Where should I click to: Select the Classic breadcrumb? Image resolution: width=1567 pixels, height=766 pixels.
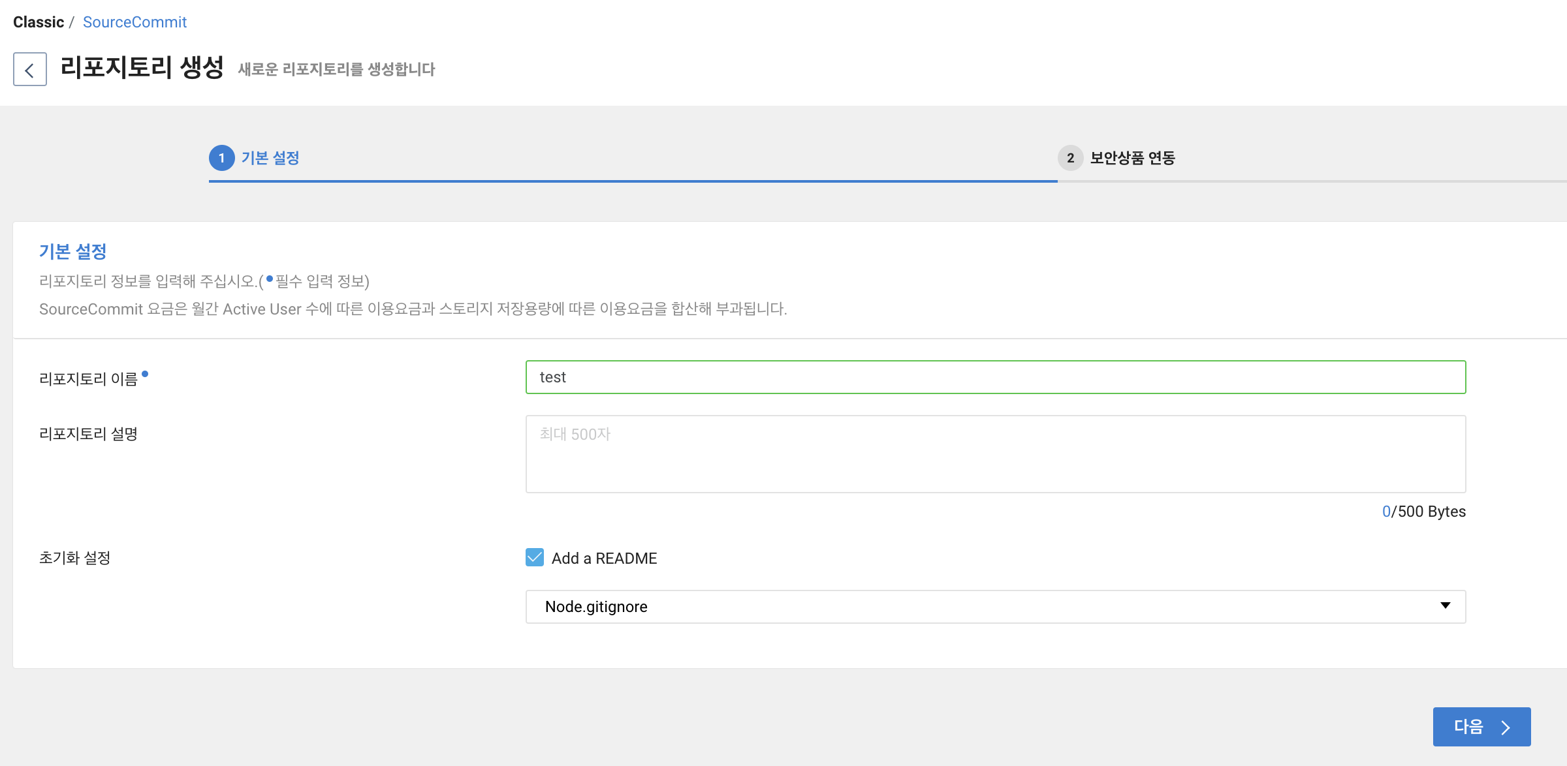[39, 22]
